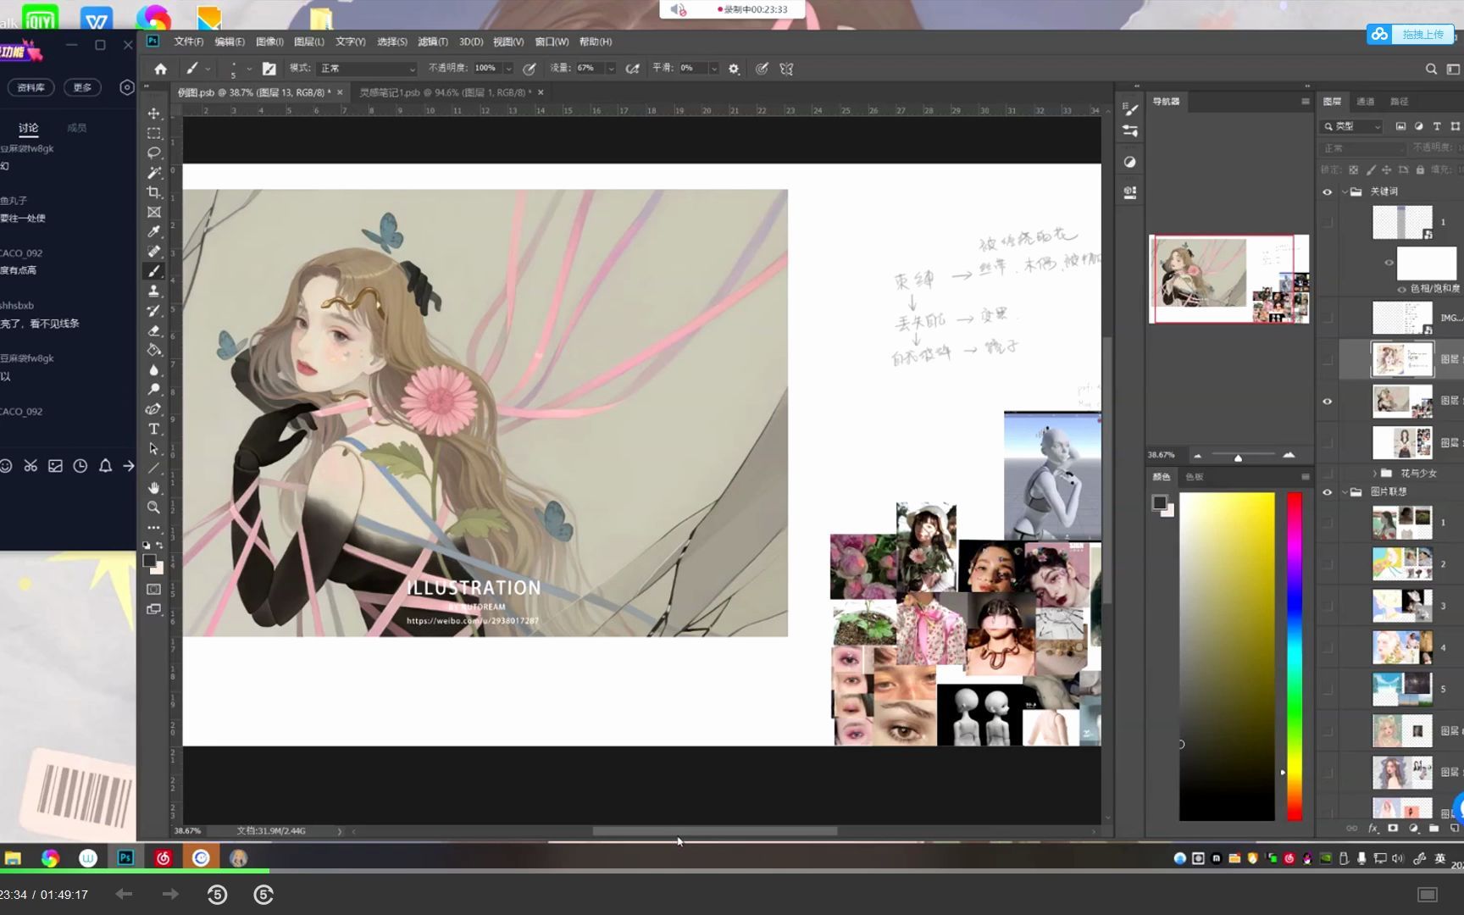Switch to 成员 tab in chat window
The height and width of the screenshot is (915, 1464).
coord(76,128)
